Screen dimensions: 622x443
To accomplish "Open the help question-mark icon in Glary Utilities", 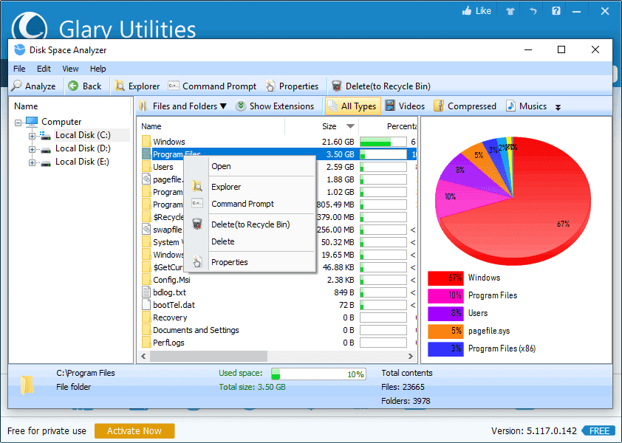I will click(x=556, y=11).
